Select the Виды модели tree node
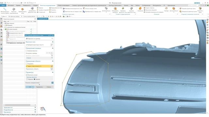Screen dimensions: 209x117 (x=10, y=23)
